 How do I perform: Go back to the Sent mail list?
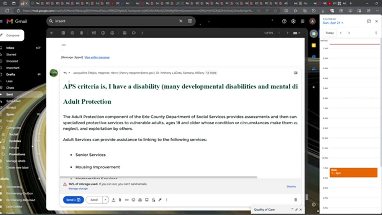coord(51,33)
